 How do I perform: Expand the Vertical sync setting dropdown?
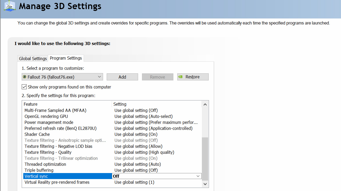click(x=198, y=176)
